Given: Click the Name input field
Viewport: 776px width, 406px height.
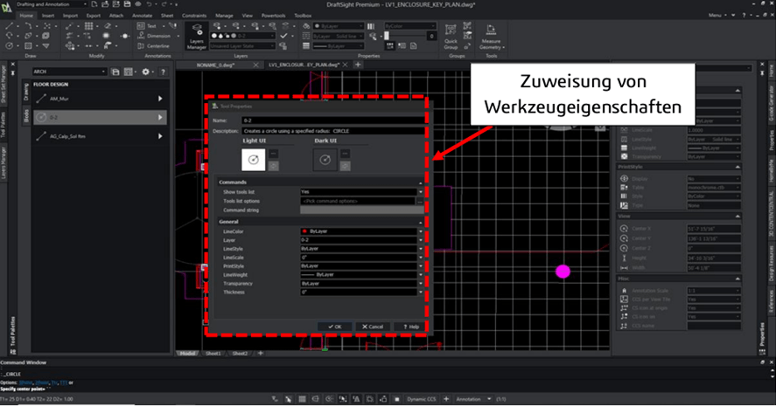Looking at the screenshot, I should coord(332,120).
